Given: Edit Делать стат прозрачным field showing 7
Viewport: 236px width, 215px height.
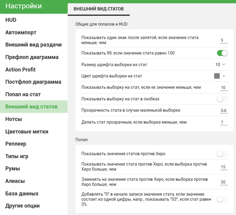Looking at the screenshot, I should (224, 122).
